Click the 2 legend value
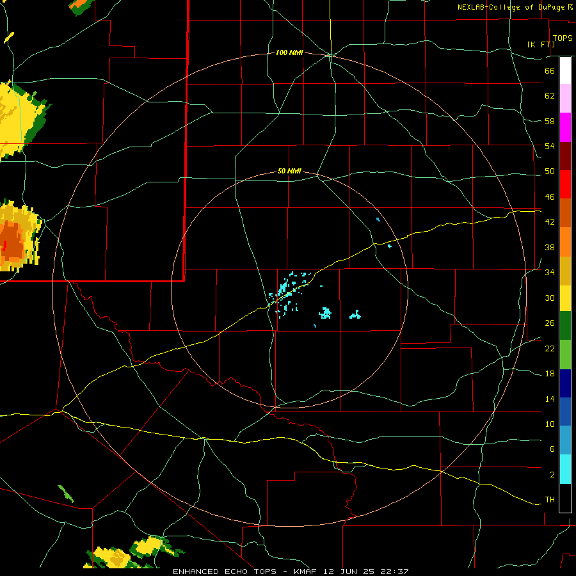576x576 pixels. (552, 475)
